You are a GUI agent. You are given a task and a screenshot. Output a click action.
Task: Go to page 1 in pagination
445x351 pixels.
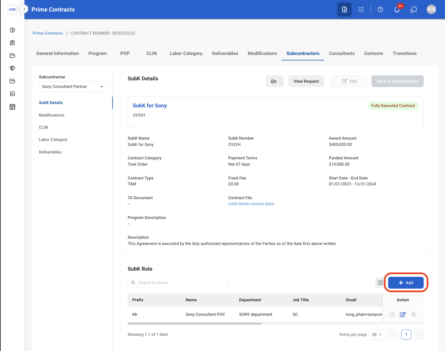(406, 335)
